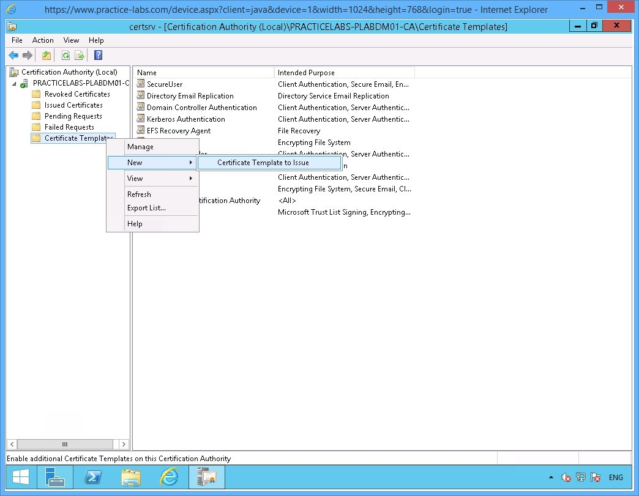Click the network status tray icon
Screen dimensions: 639x496
pyautogui.click(x=580, y=476)
